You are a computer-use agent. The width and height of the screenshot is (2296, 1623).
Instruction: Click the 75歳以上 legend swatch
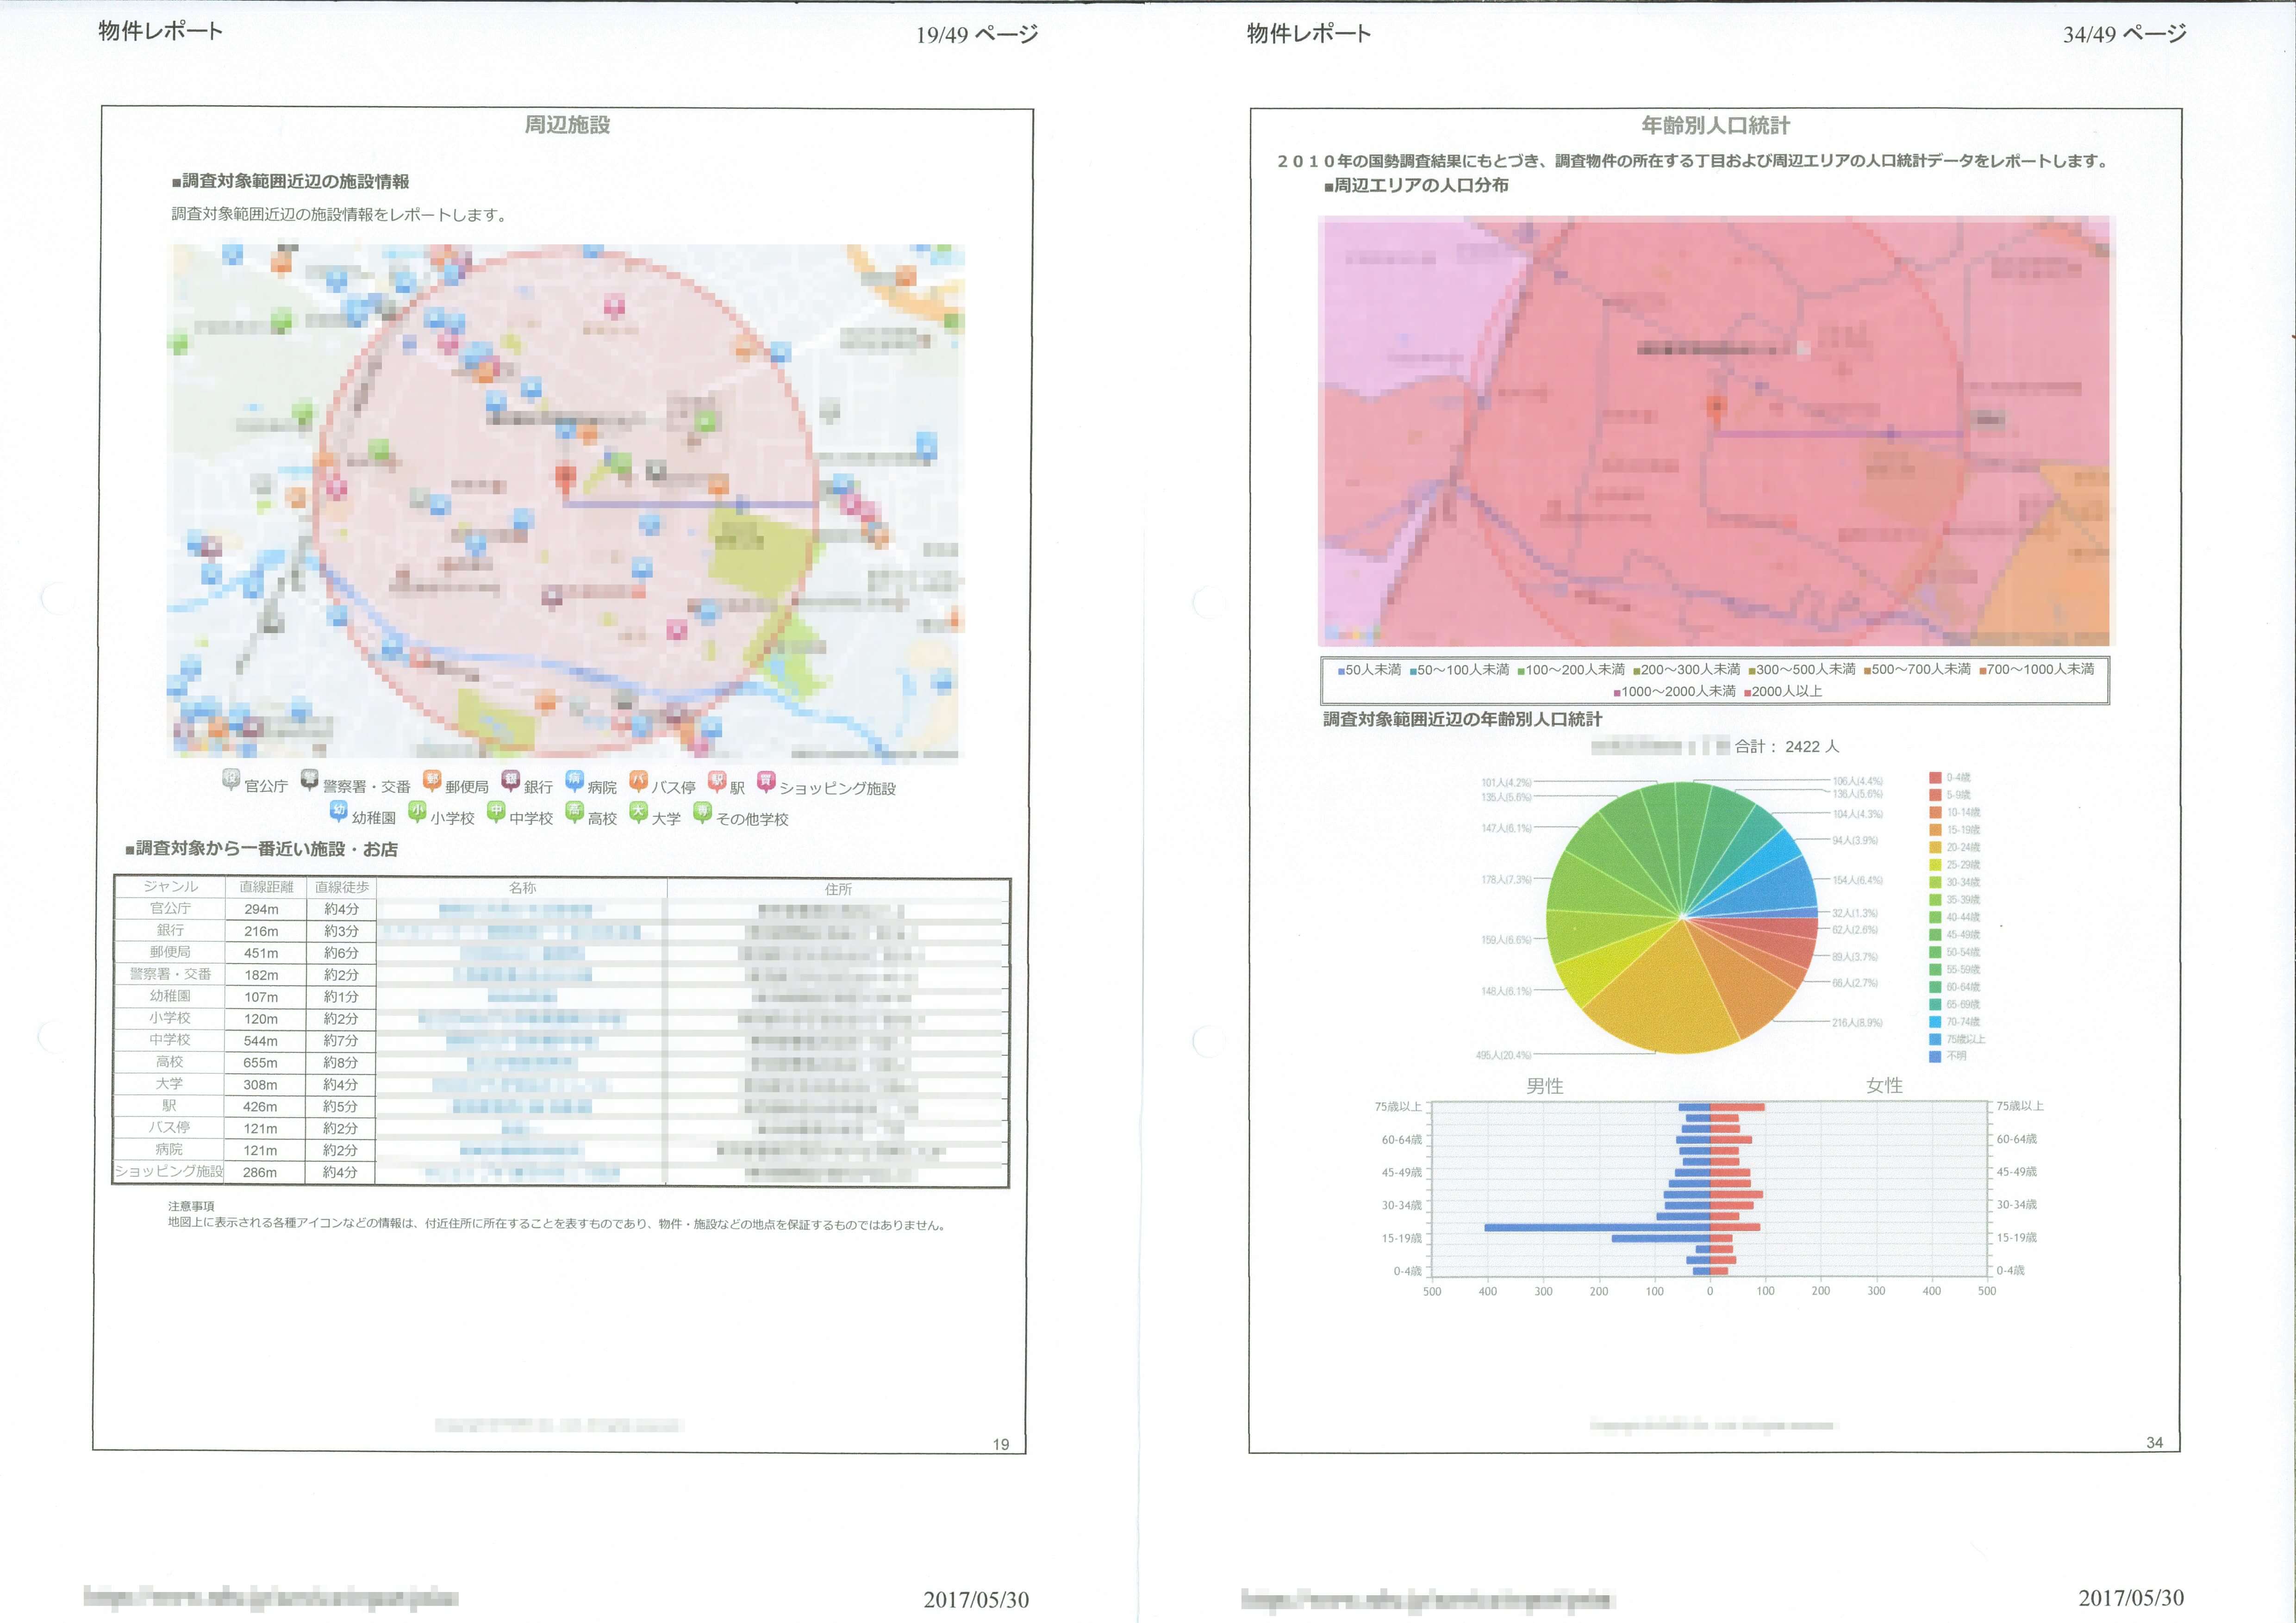pyautogui.click(x=1935, y=1039)
